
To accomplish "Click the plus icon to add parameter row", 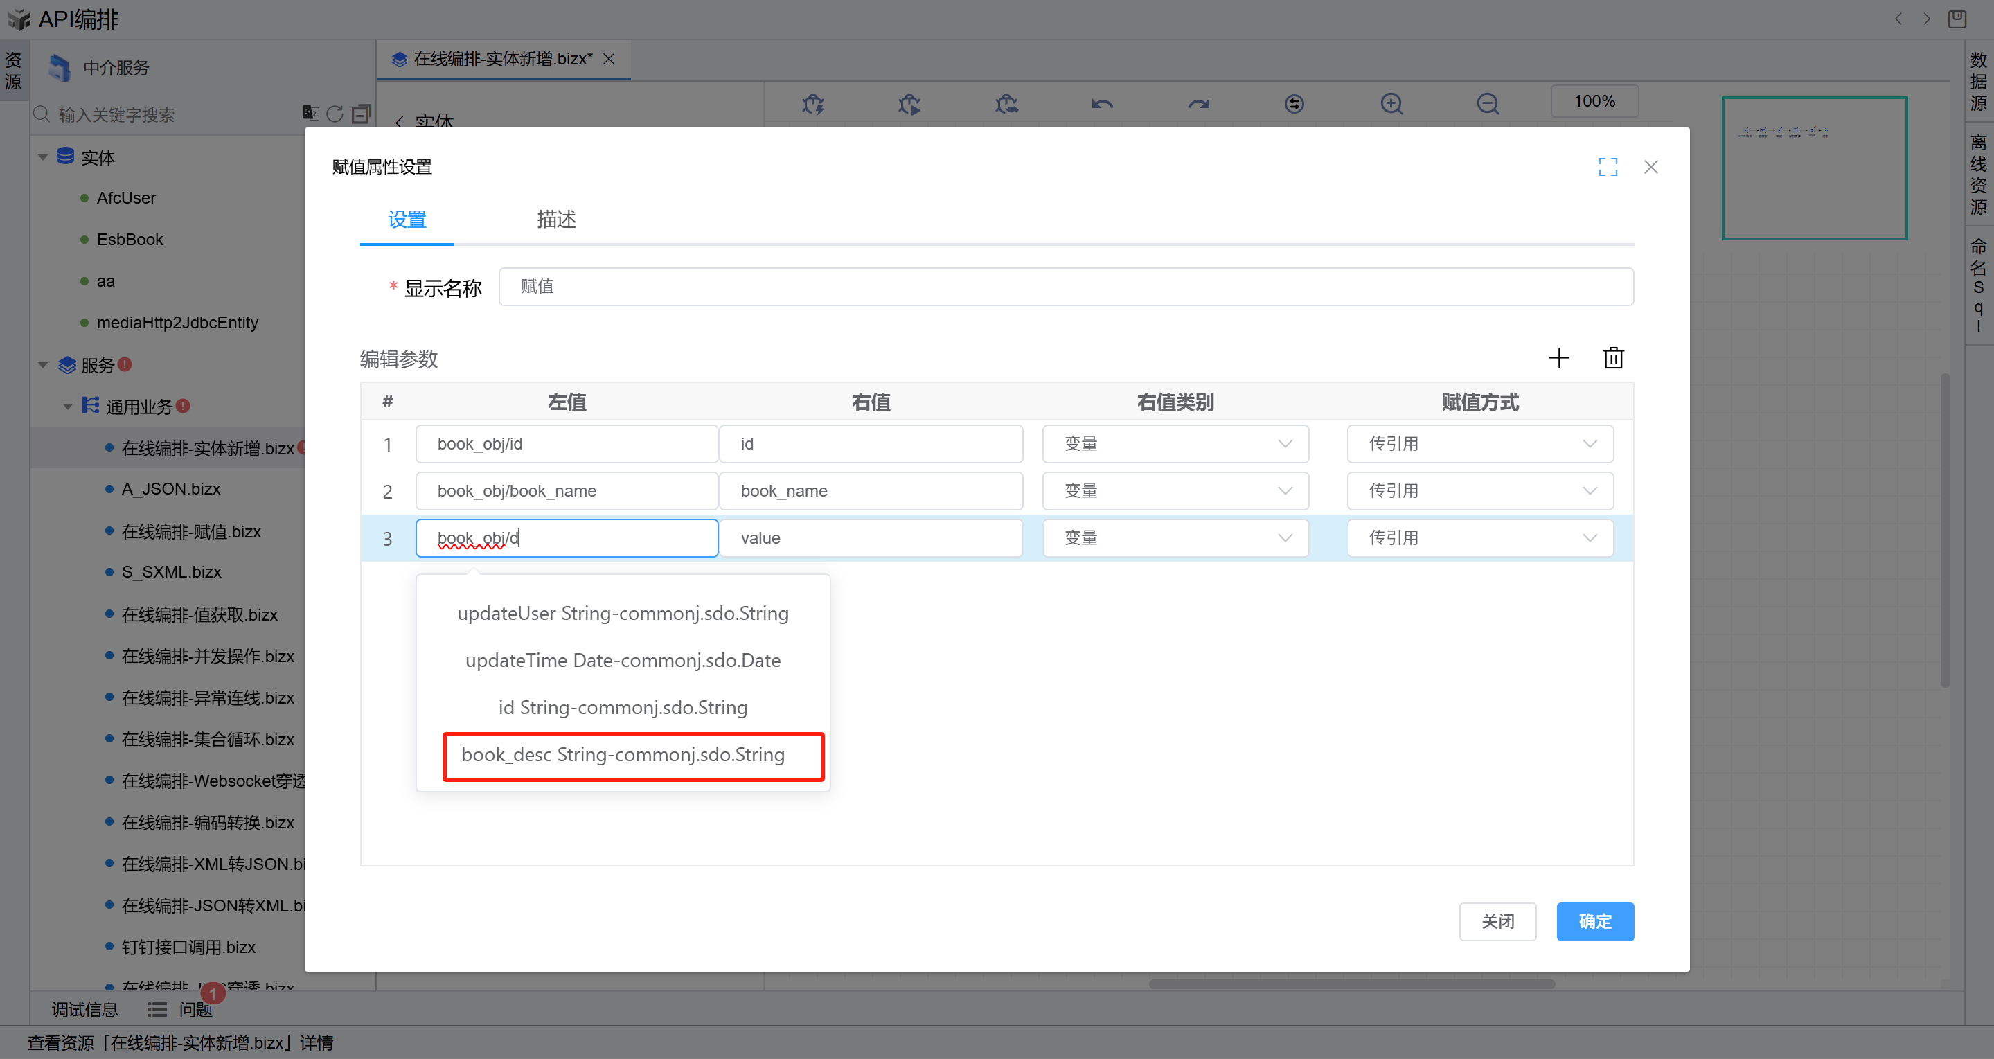I will click(1558, 357).
